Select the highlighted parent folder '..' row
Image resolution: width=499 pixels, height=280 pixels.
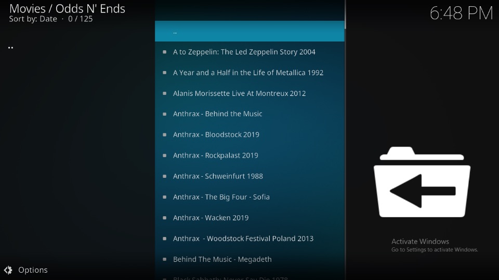pyautogui.click(x=249, y=31)
